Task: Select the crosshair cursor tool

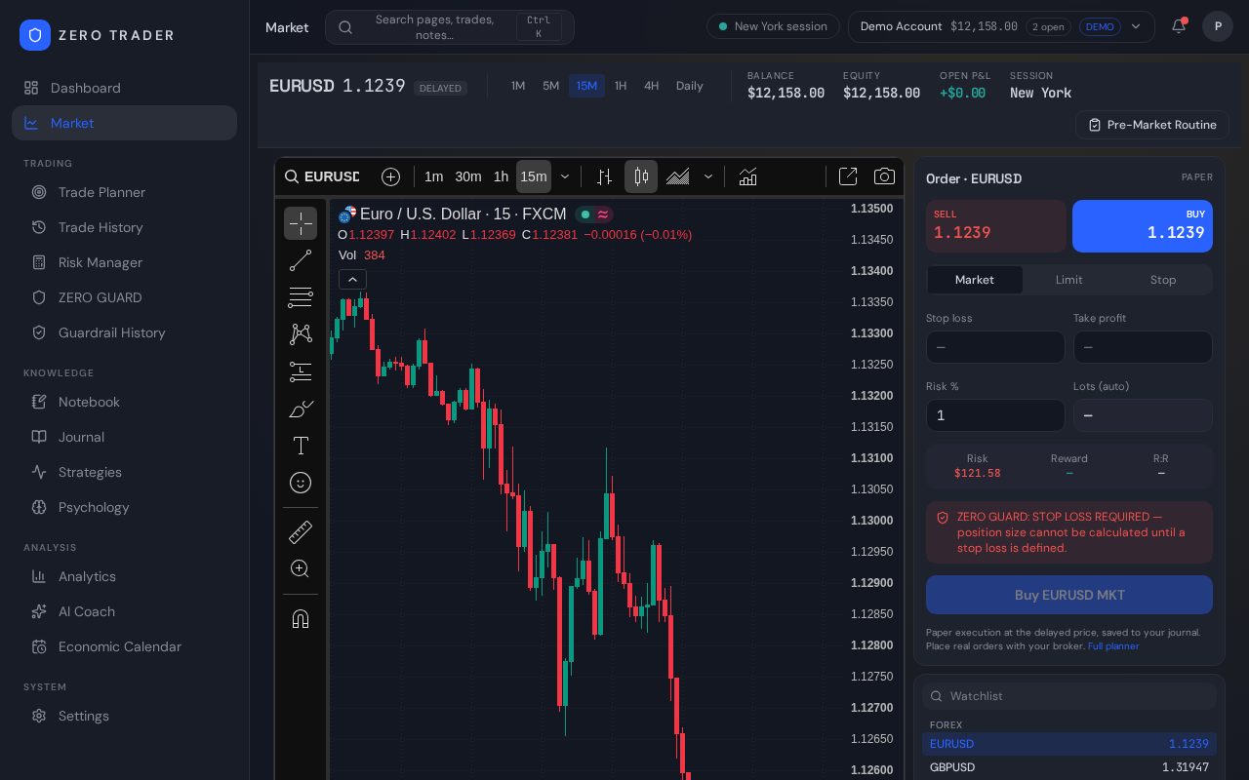Action: coord(301,223)
